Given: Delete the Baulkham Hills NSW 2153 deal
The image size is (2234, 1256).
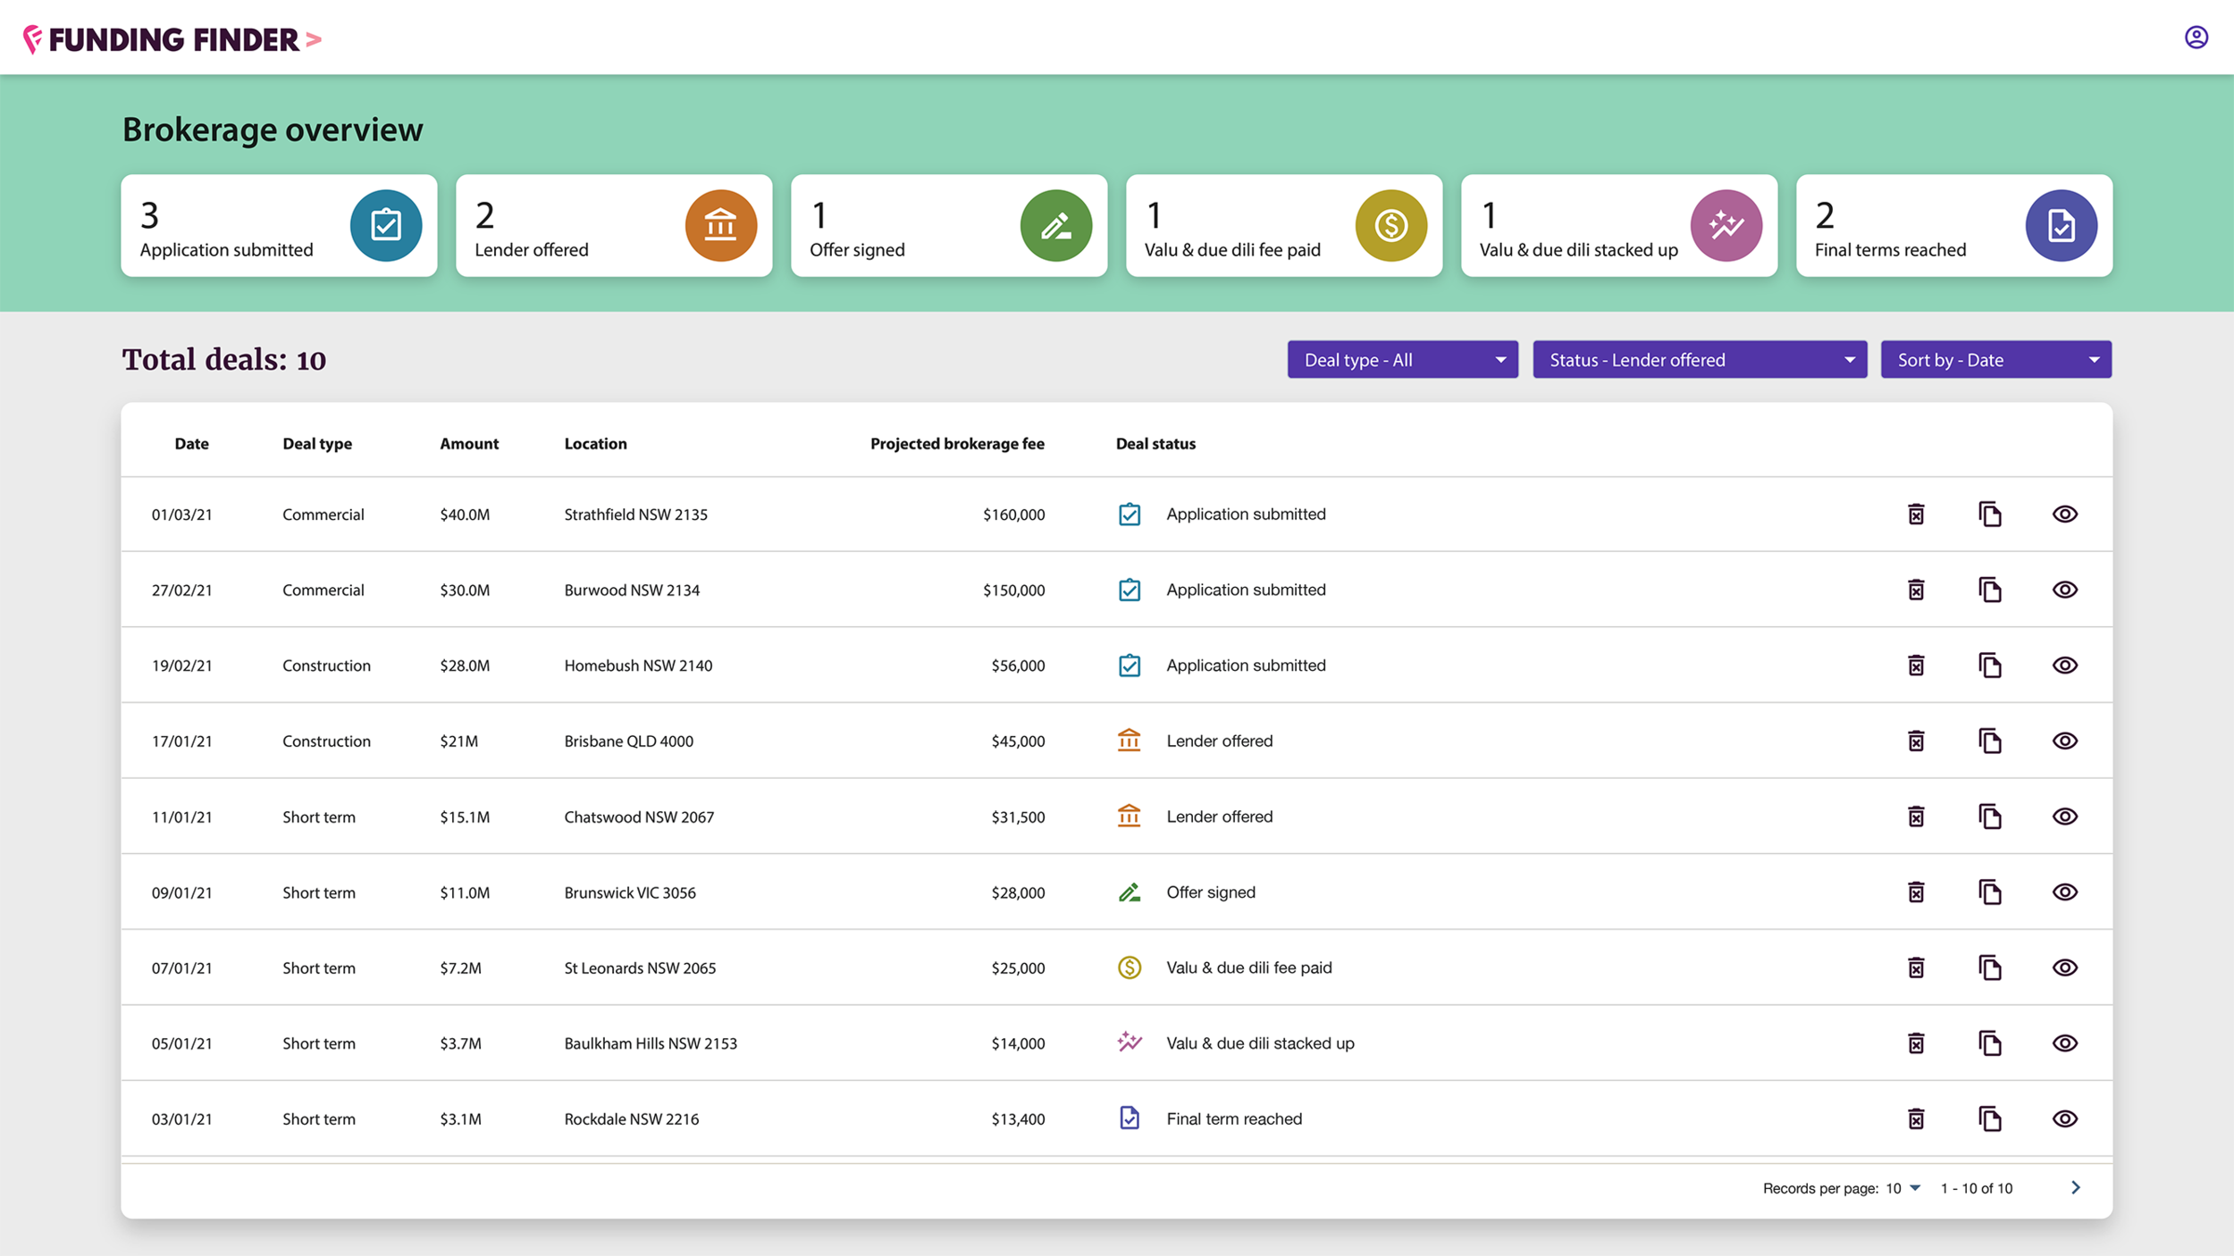Looking at the screenshot, I should coord(1916,1043).
